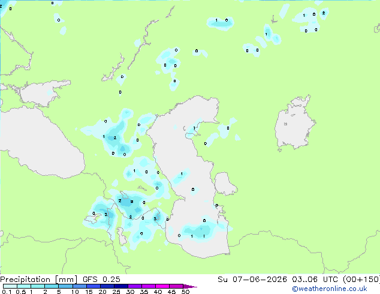380x294 pixels.
Task: Click the 0.1–0.5 mm legend swatch
Action: pos(10,286)
